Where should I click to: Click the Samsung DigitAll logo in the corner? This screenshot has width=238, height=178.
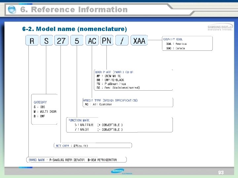coord(220,27)
